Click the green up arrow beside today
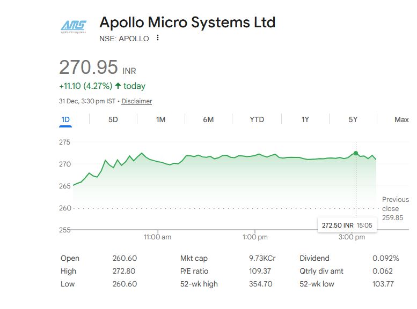Screen dimensions: 417x309 point(118,86)
